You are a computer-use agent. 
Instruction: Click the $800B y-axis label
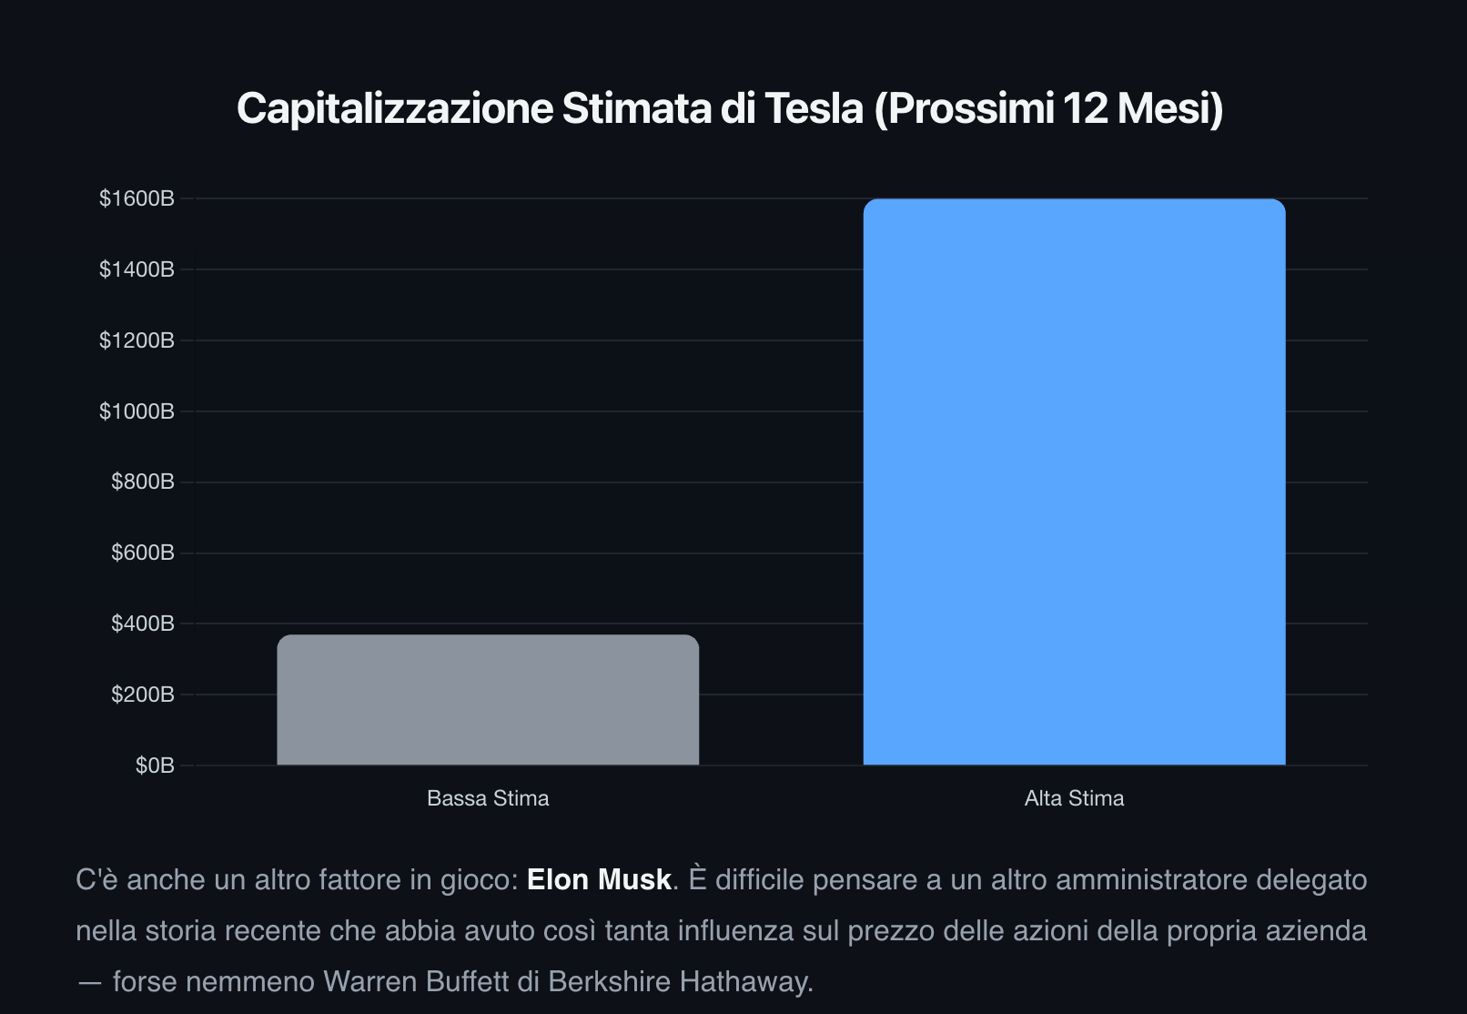click(142, 482)
